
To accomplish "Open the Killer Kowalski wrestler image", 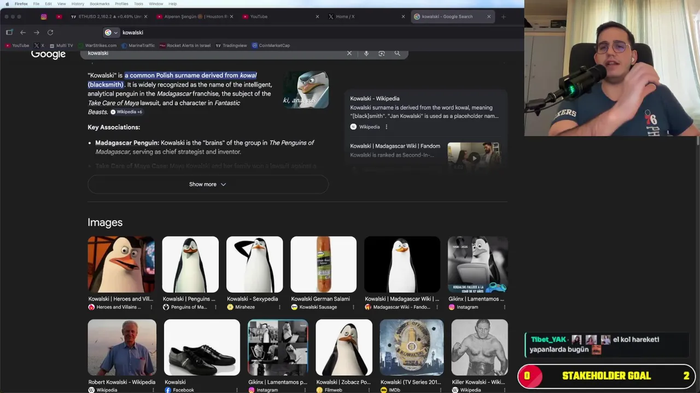I will (480, 348).
